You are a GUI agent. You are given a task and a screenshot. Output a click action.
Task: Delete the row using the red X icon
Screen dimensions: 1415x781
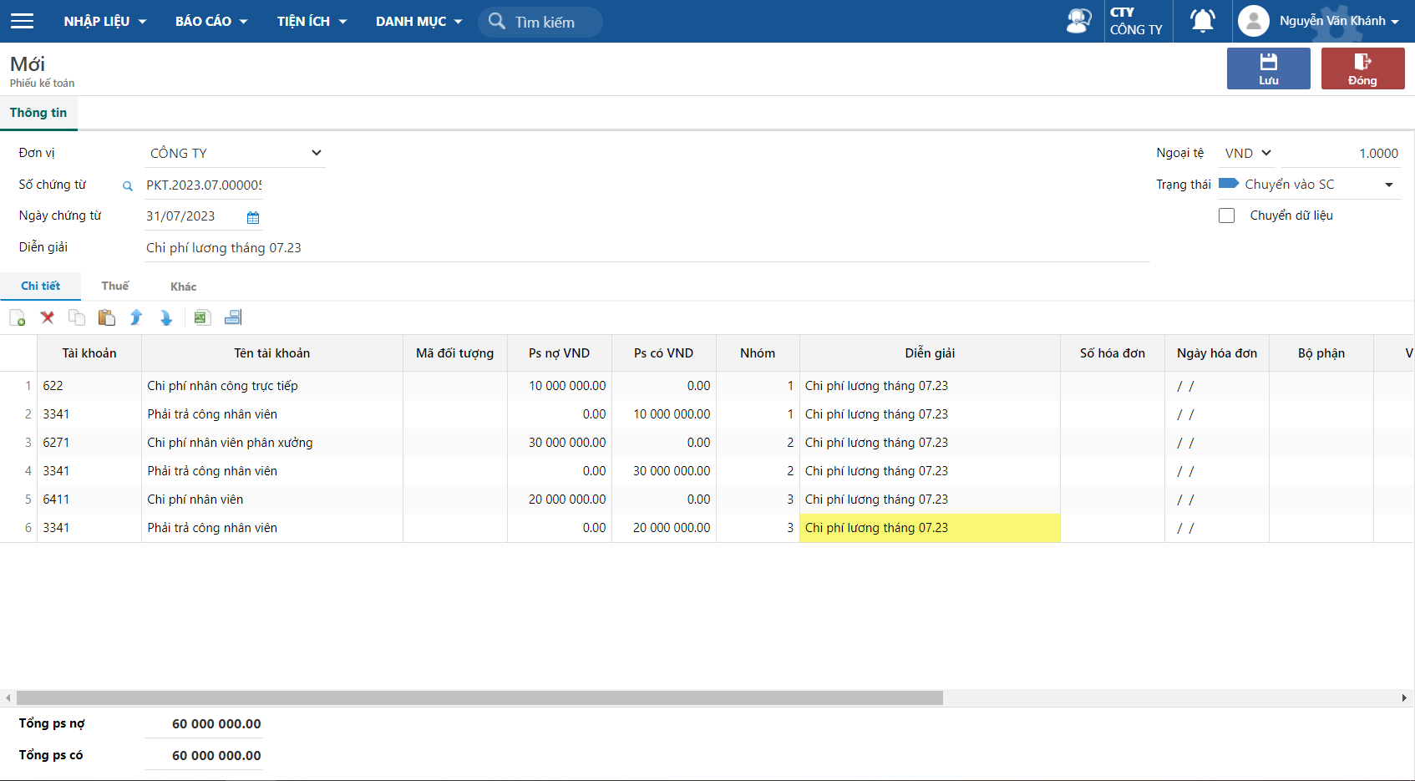(48, 317)
